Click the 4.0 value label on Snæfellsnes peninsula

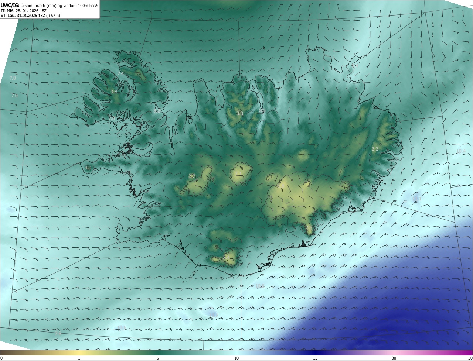point(88,168)
